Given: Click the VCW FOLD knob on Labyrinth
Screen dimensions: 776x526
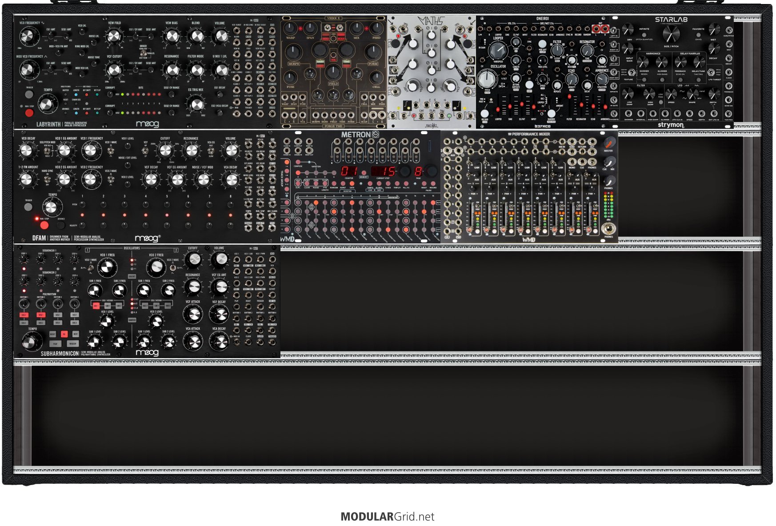Looking at the screenshot, I should [x=114, y=36].
